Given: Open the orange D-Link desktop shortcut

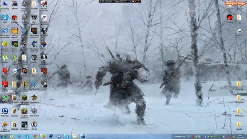Looking at the screenshot, I should point(15,31).
